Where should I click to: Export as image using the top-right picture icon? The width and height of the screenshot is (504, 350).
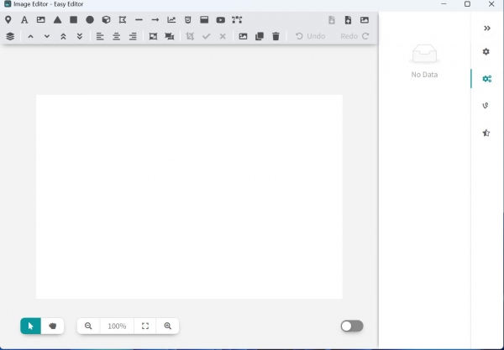point(365,20)
